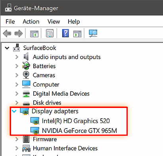Expand the Disk drives node

(x=17, y=103)
